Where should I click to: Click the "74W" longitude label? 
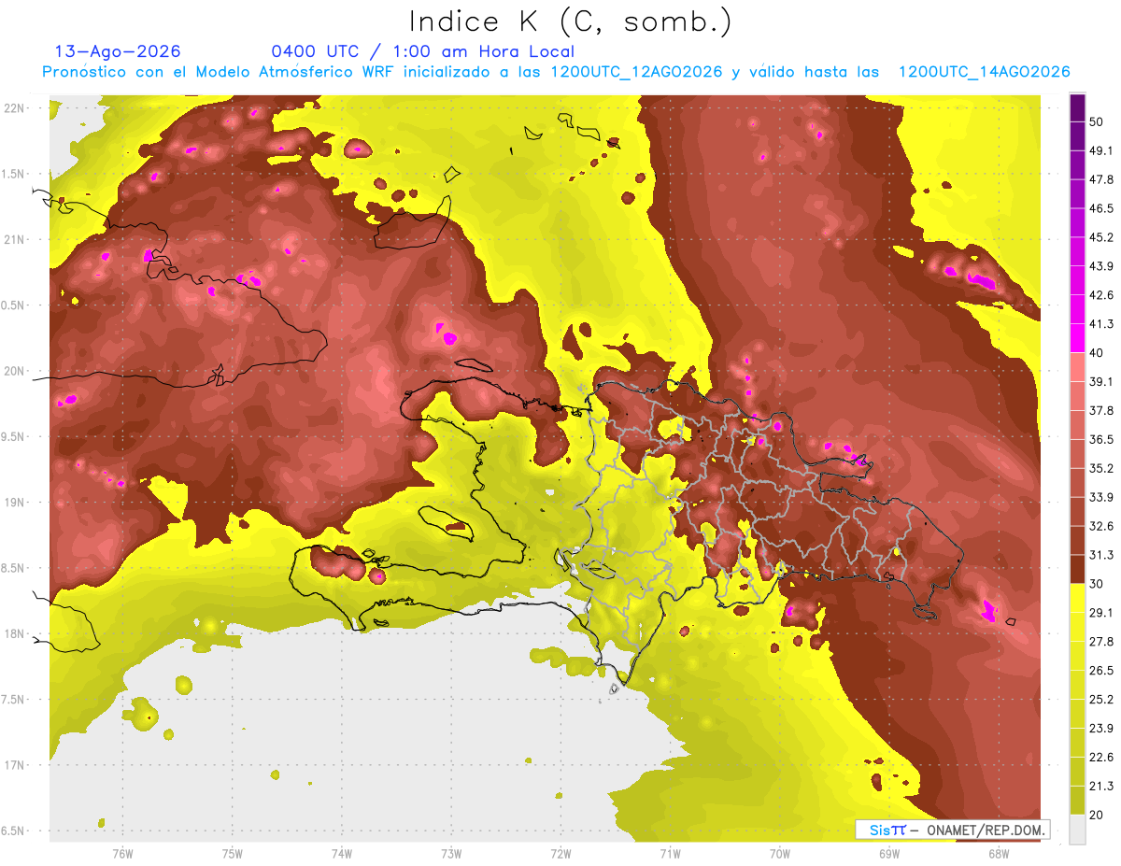point(342,853)
